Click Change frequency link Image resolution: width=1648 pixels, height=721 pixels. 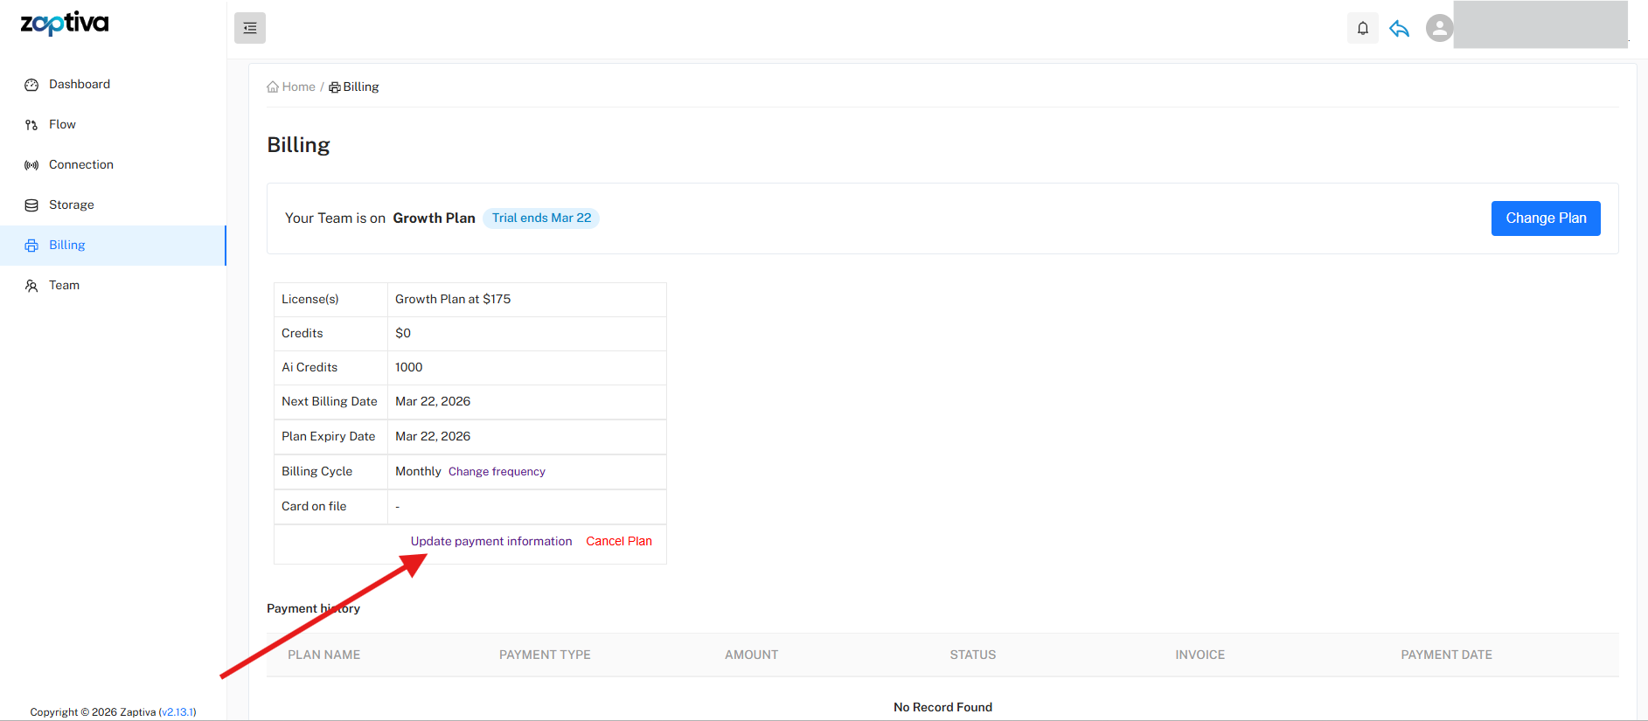pyautogui.click(x=497, y=472)
